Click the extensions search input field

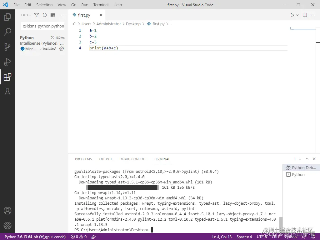[x=43, y=26]
